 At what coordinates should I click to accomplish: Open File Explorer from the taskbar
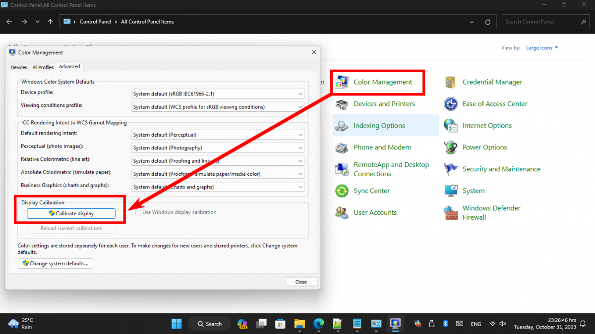299,324
